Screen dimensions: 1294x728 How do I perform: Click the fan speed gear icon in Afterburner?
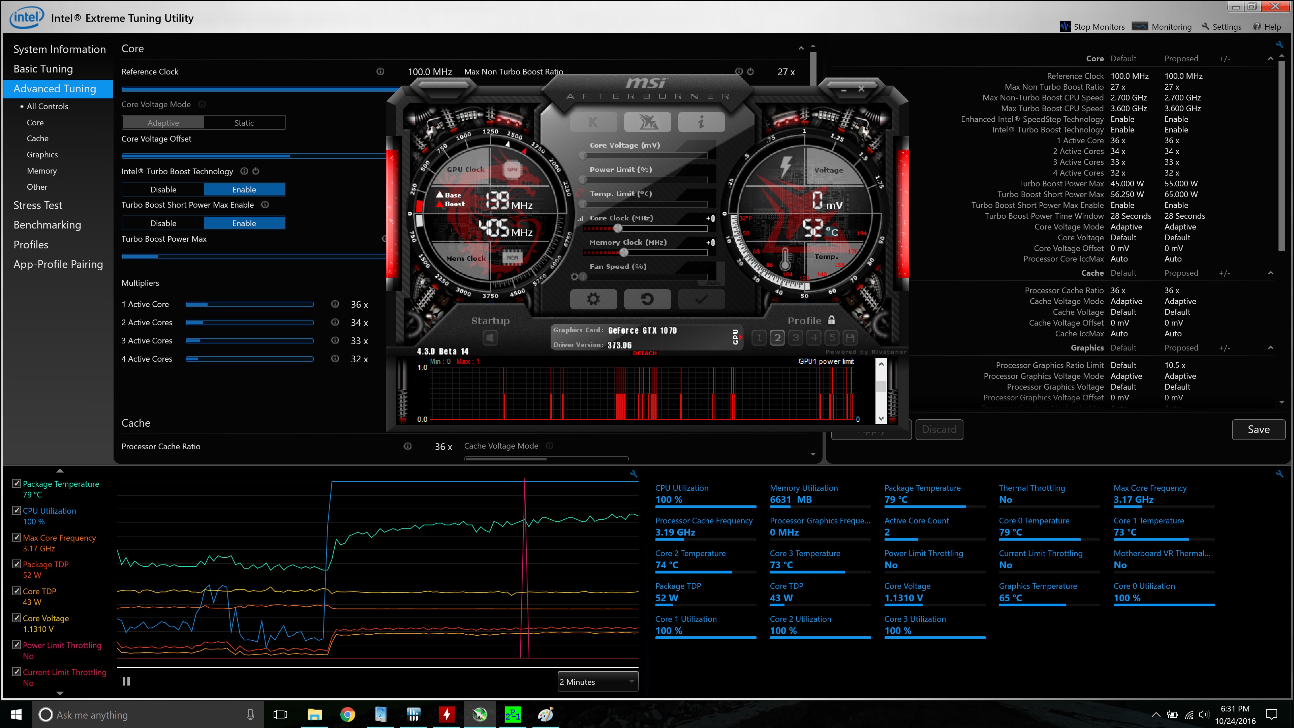(x=575, y=276)
